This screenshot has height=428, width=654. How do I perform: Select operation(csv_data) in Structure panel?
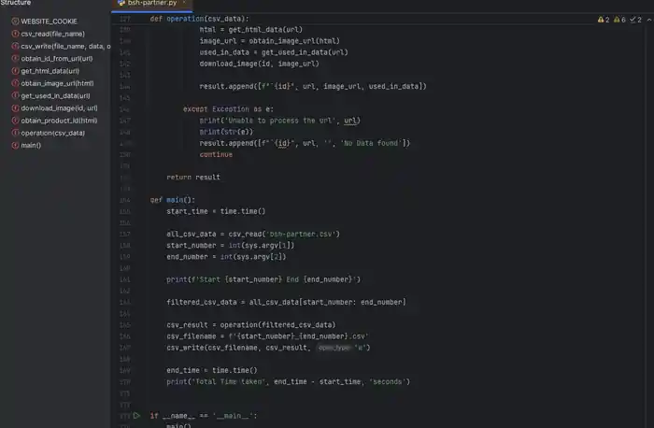click(x=52, y=133)
